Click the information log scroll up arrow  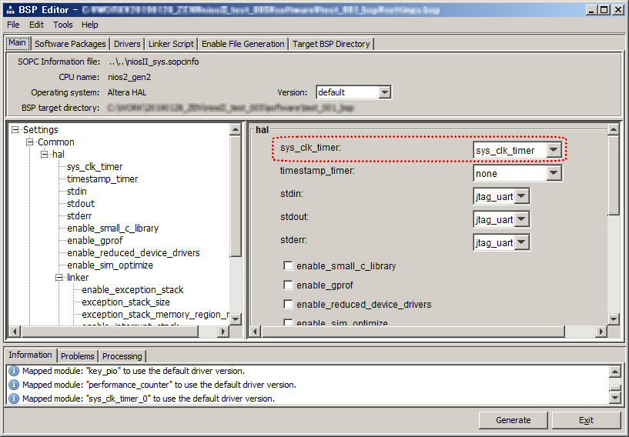point(615,372)
